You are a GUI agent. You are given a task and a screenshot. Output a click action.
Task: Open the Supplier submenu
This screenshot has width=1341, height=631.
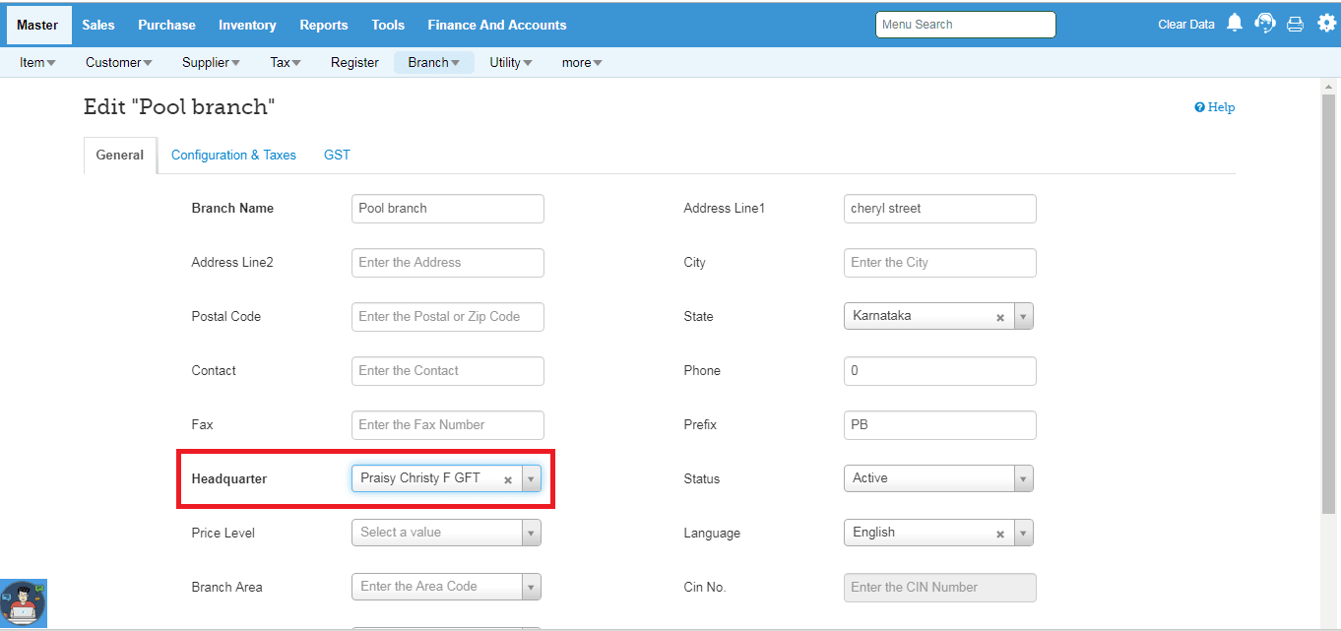211,63
